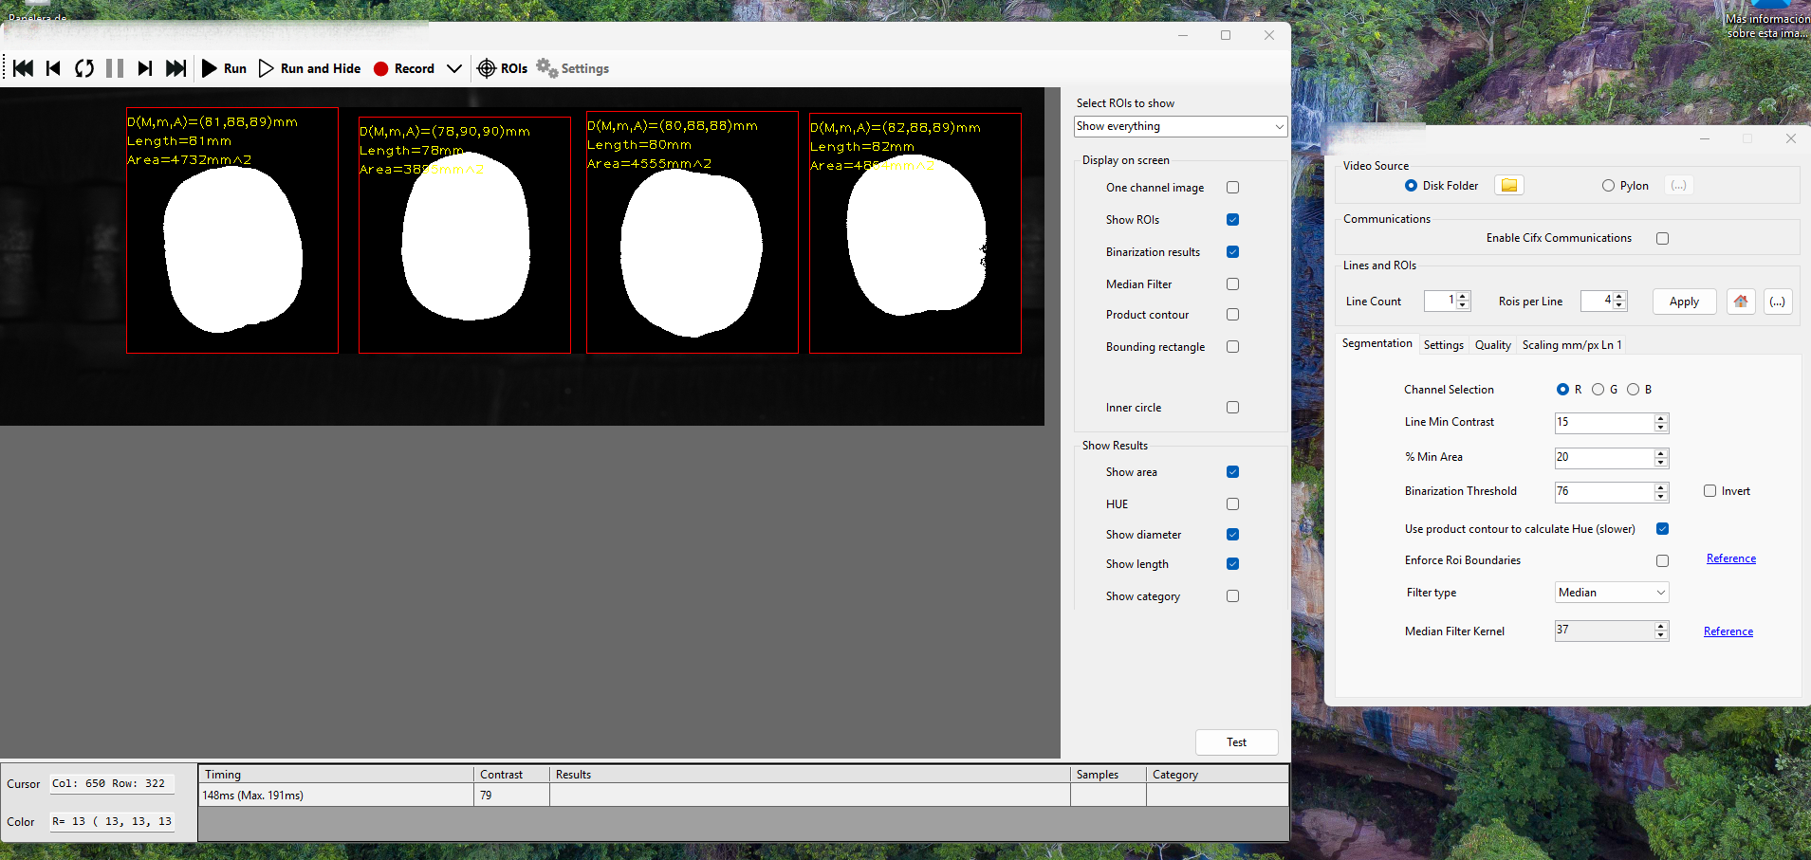Open the Quality tab
This screenshot has width=1811, height=860.
(1492, 345)
